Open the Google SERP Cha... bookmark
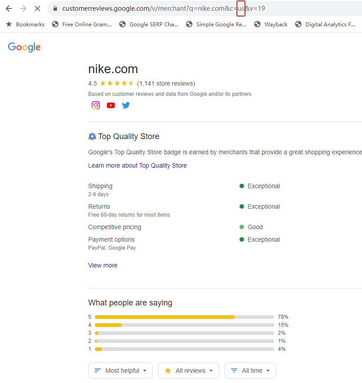Screen dimensions: 362x383 coord(149,25)
